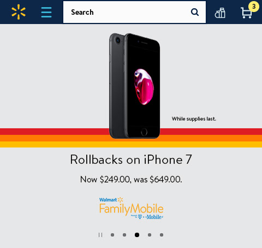Open the shopping cart
The image size is (262, 248).
246,13
